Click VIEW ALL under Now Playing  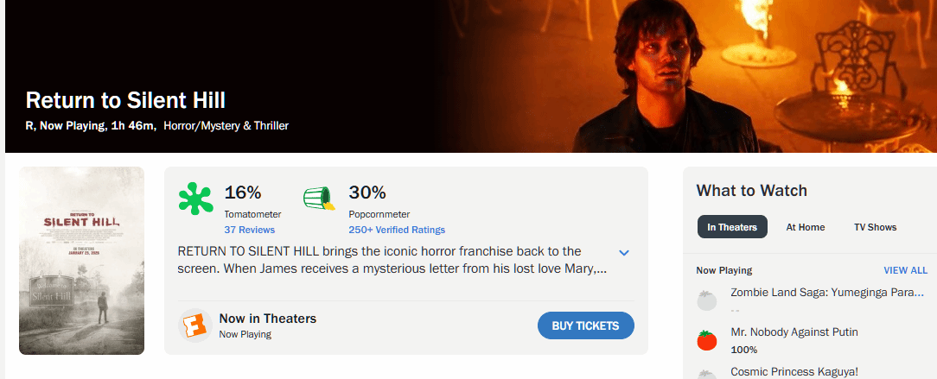pos(905,270)
